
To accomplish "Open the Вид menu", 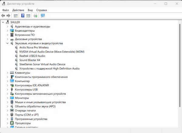I will coord(30,10).
